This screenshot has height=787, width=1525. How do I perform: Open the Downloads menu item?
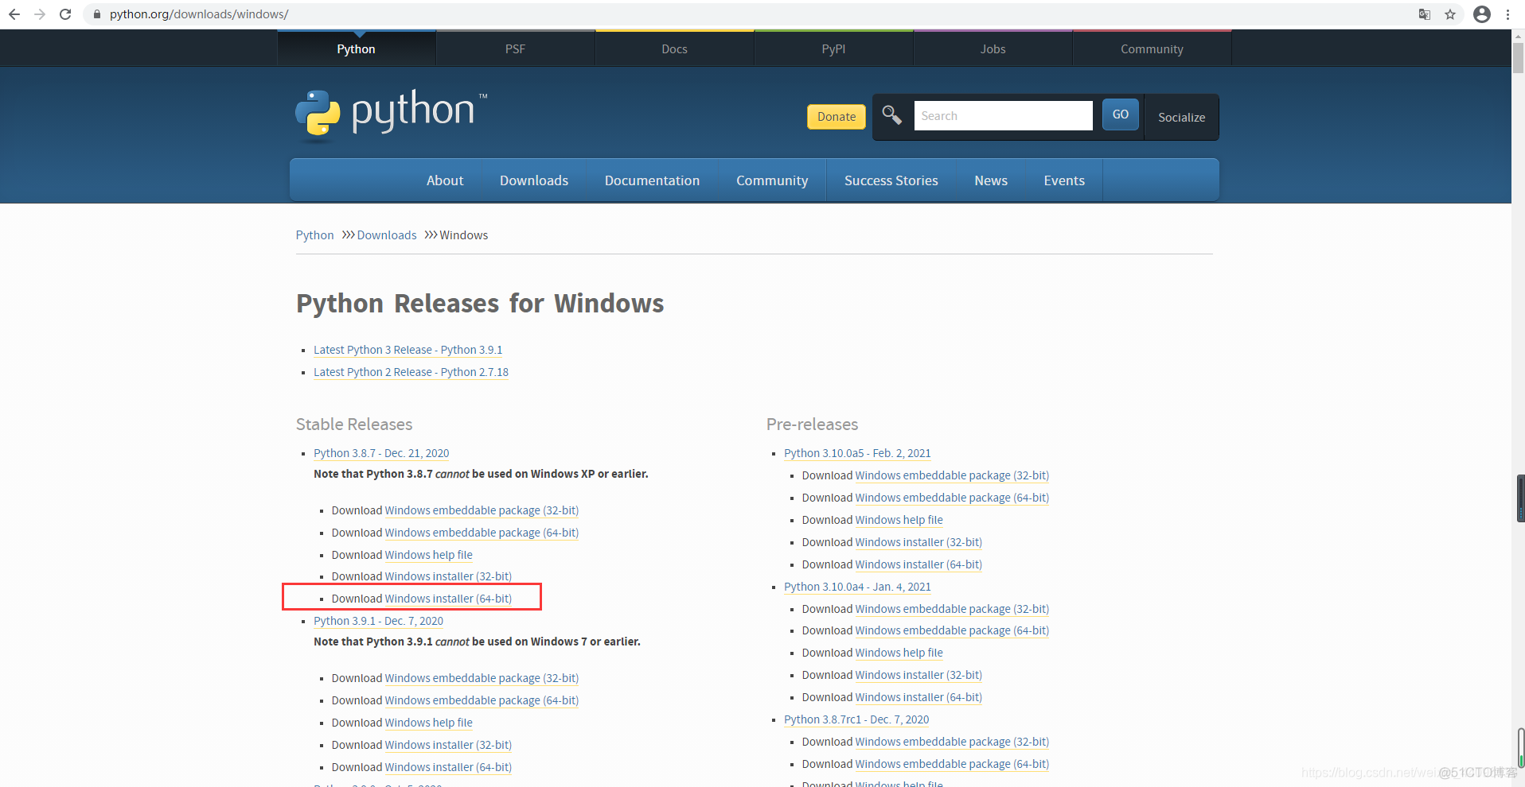point(534,180)
